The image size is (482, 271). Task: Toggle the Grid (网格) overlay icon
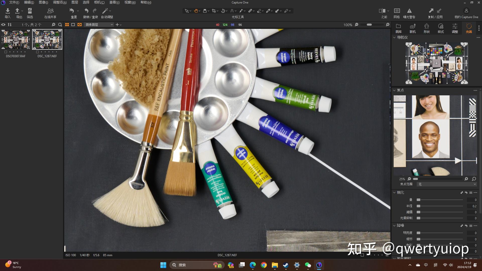click(x=397, y=11)
